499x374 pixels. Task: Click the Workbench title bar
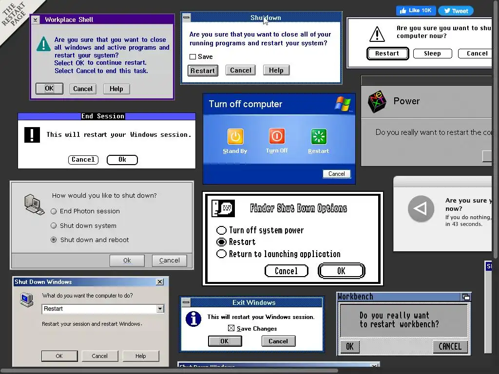(399, 297)
